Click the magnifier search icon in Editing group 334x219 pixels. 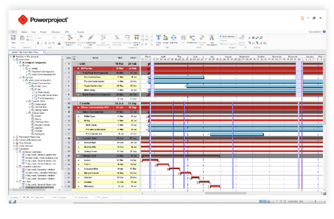point(261,38)
